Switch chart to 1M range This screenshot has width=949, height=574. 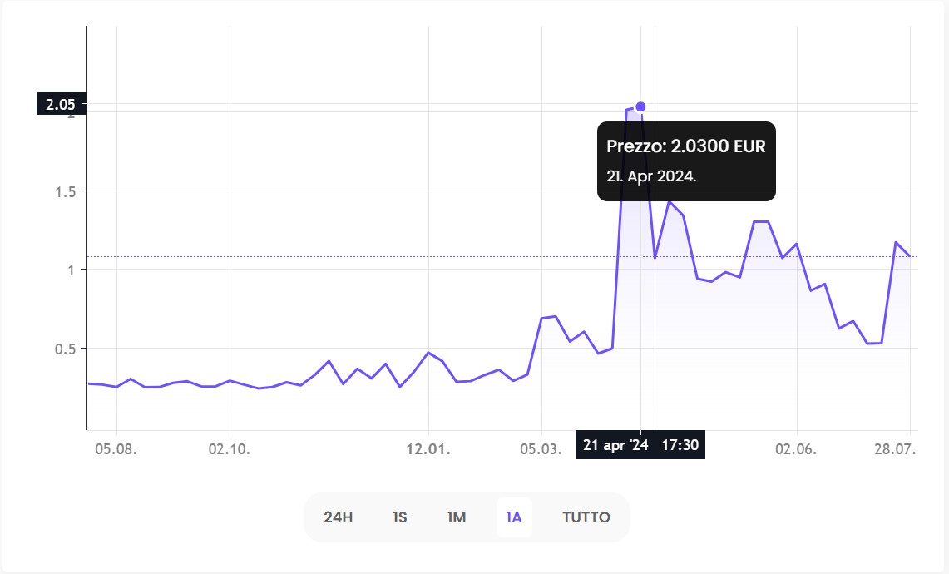[x=457, y=517]
